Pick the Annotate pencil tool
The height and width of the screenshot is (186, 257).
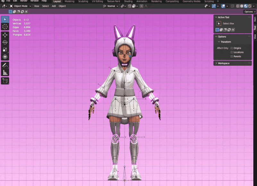pyautogui.click(x=5, y=65)
